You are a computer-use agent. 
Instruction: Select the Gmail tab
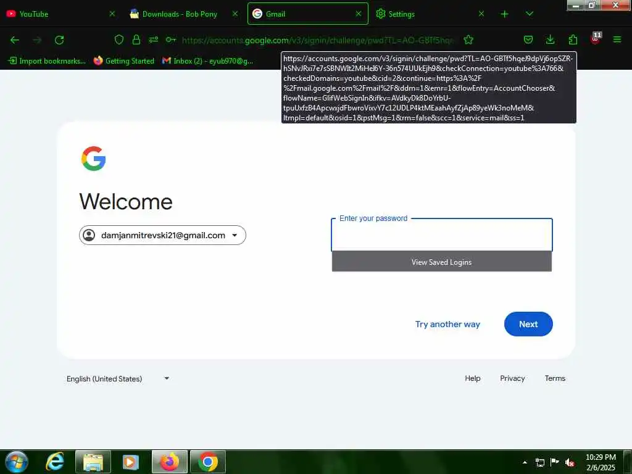point(308,14)
